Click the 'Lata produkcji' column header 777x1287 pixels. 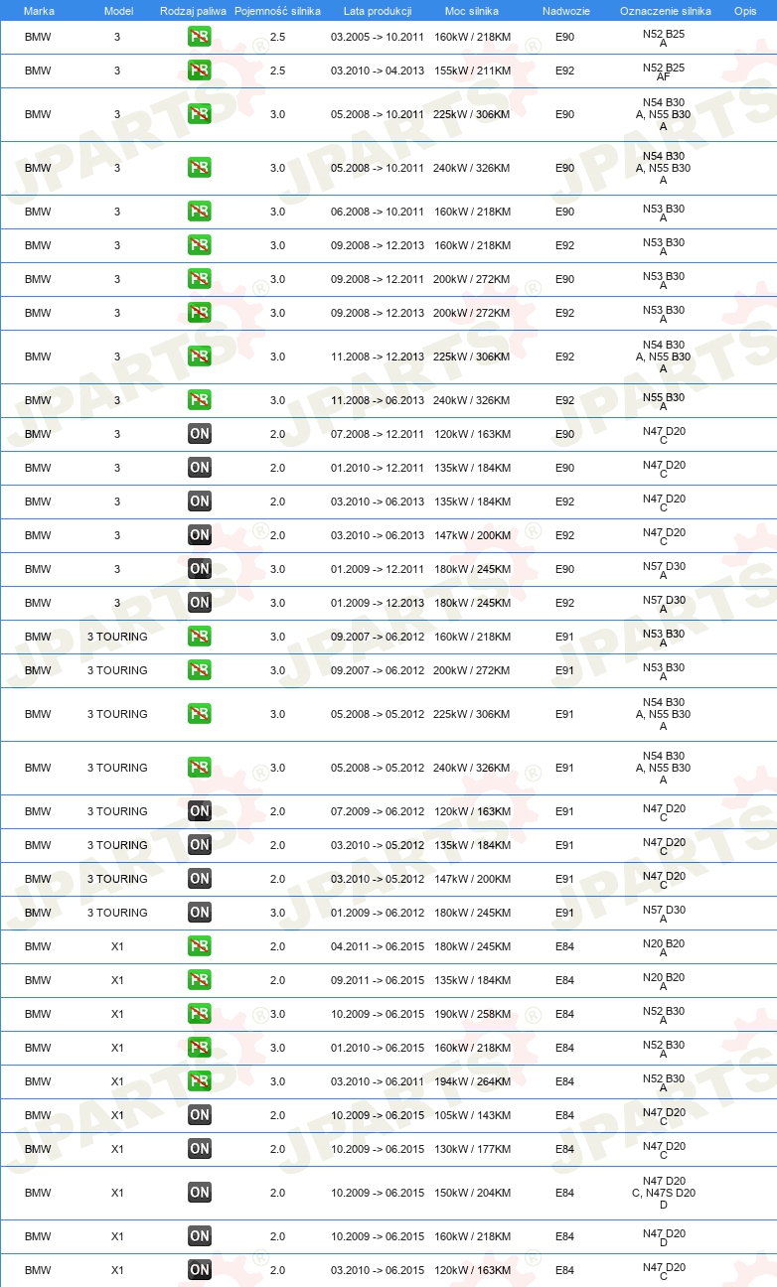377,11
